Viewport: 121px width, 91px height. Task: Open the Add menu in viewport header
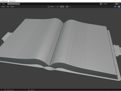[x=8, y=7]
